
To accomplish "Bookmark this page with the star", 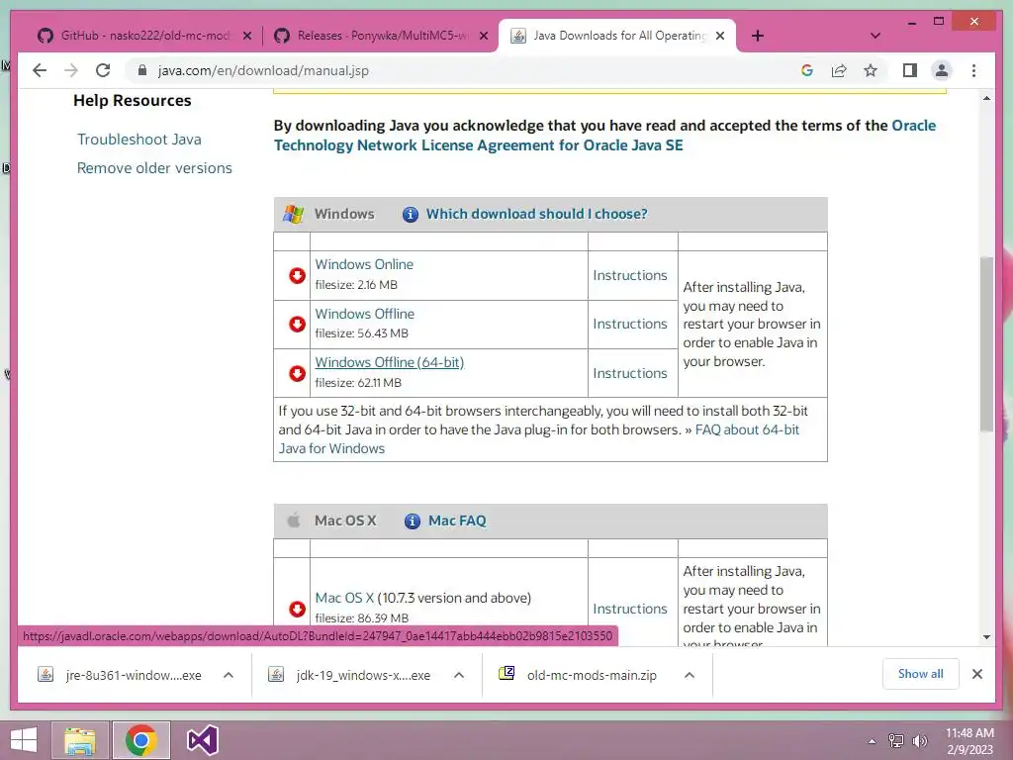I will tap(871, 70).
